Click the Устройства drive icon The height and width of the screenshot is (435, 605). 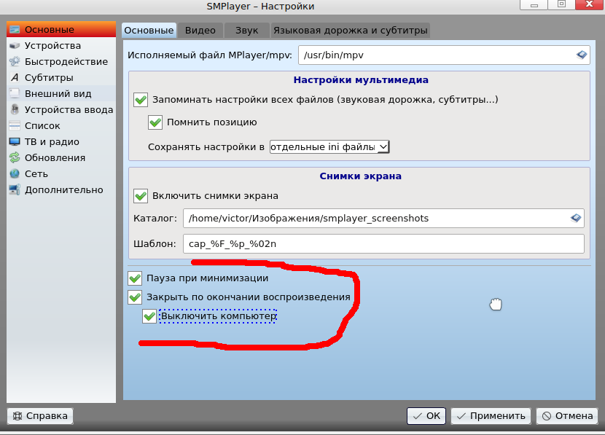point(15,45)
